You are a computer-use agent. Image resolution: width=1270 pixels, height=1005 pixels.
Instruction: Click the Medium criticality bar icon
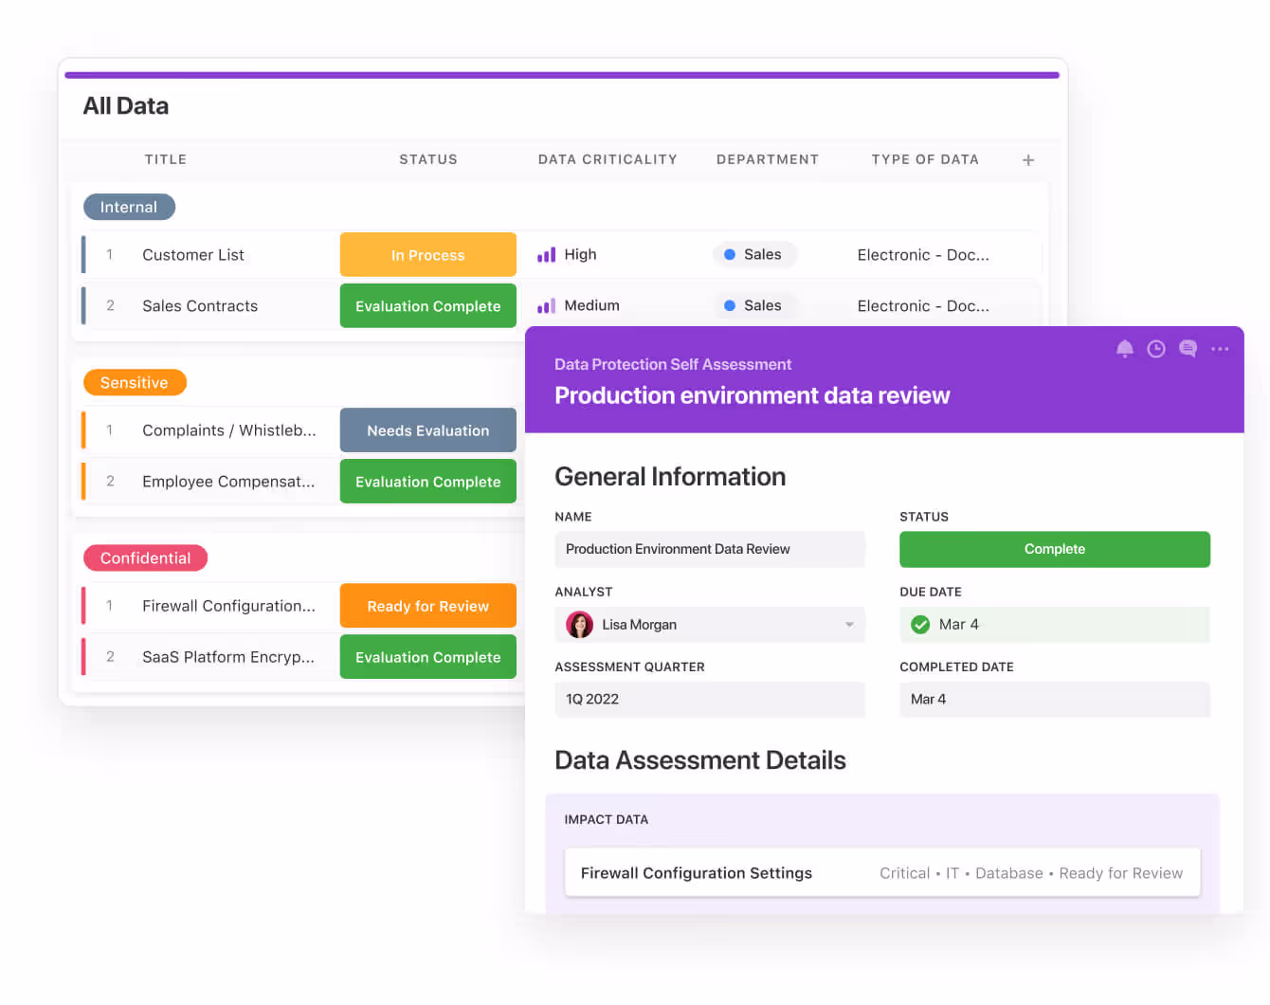[546, 306]
